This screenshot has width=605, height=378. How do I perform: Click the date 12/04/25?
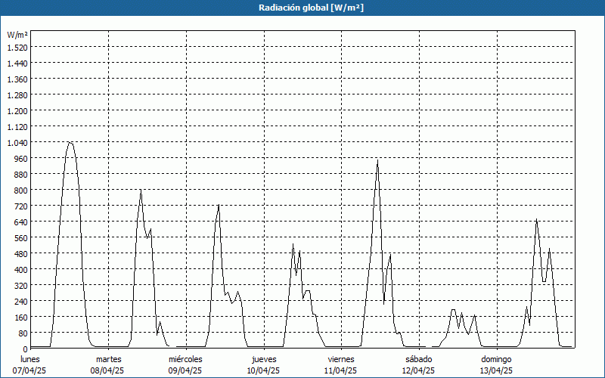click(418, 370)
